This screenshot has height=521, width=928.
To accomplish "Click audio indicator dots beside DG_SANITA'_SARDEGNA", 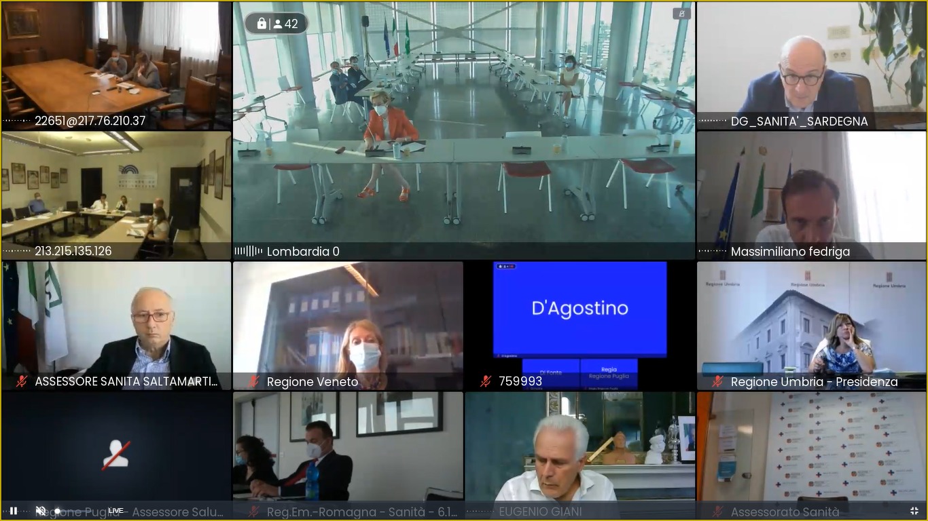I will coord(713,121).
